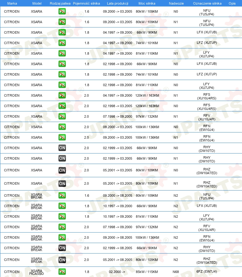Click petrol icon for RFN (EW10J4) N0 row
Viewport: 242px width, 277px height.
(x=62, y=127)
